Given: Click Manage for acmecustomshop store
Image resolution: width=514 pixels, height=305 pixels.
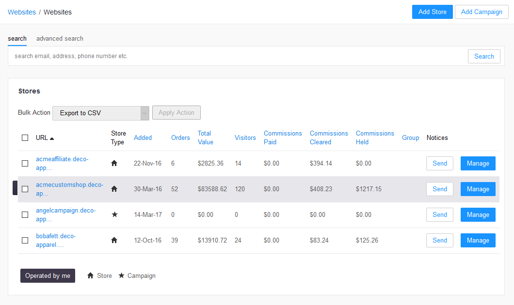Looking at the screenshot, I should (478, 189).
